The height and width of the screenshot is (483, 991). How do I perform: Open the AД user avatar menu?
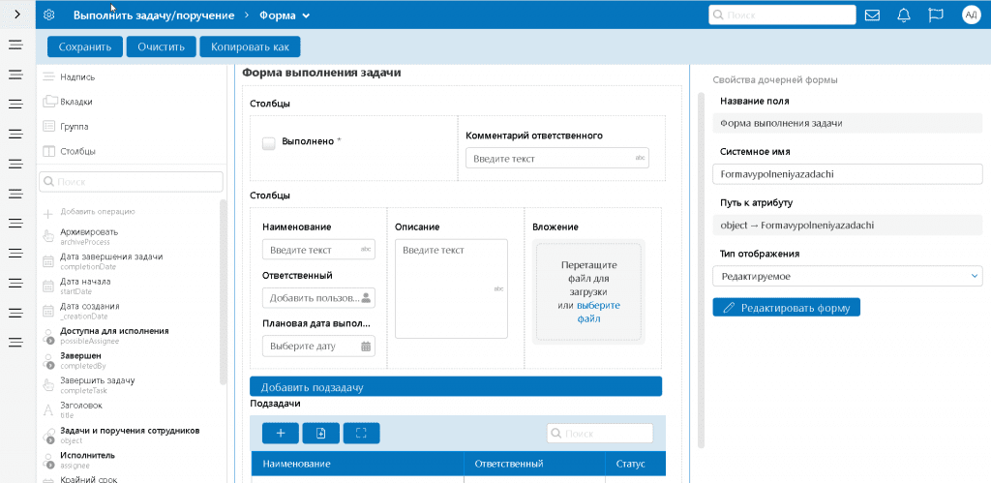971,15
